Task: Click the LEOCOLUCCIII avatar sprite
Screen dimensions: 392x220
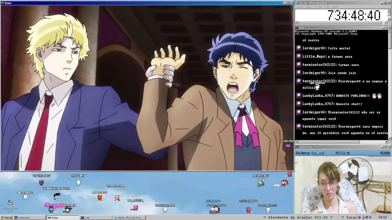Action: (268, 210)
